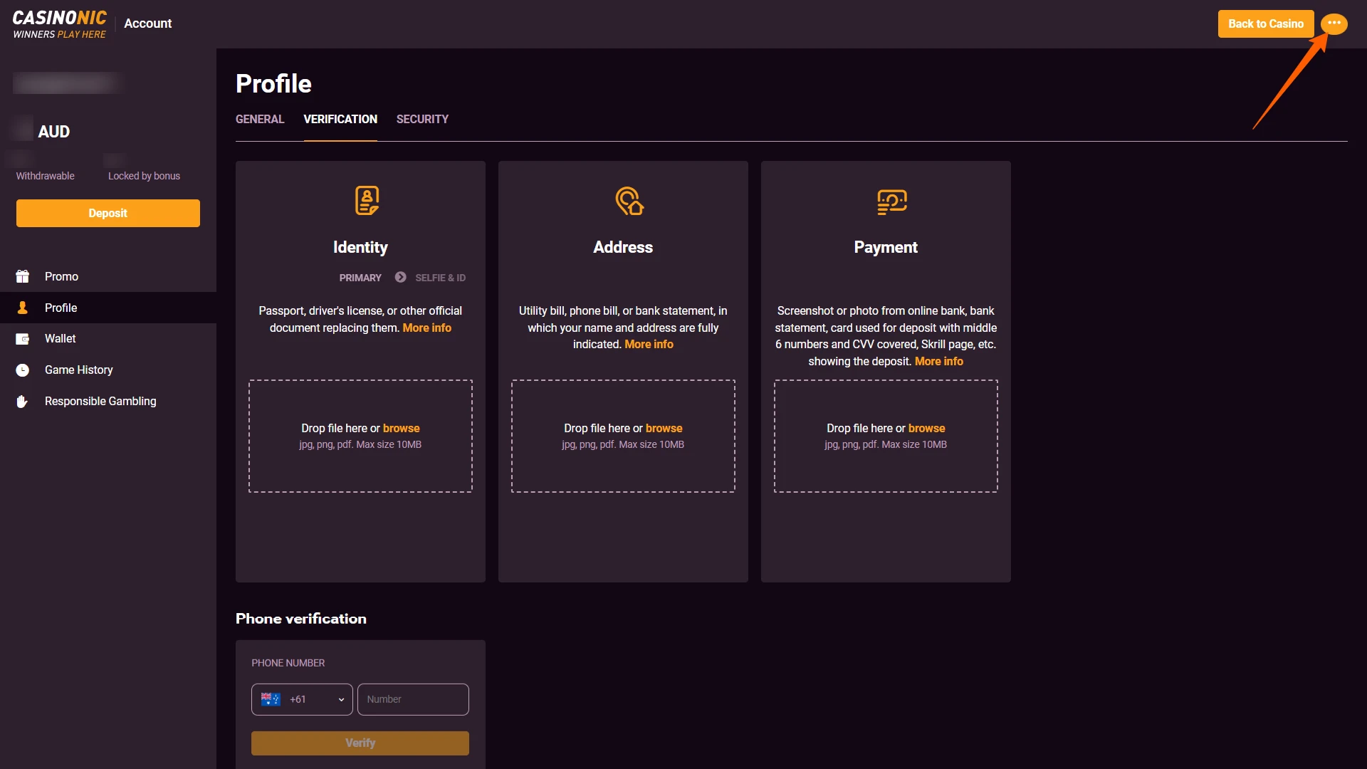Open Identity document More info link
The image size is (1367, 769).
click(426, 328)
